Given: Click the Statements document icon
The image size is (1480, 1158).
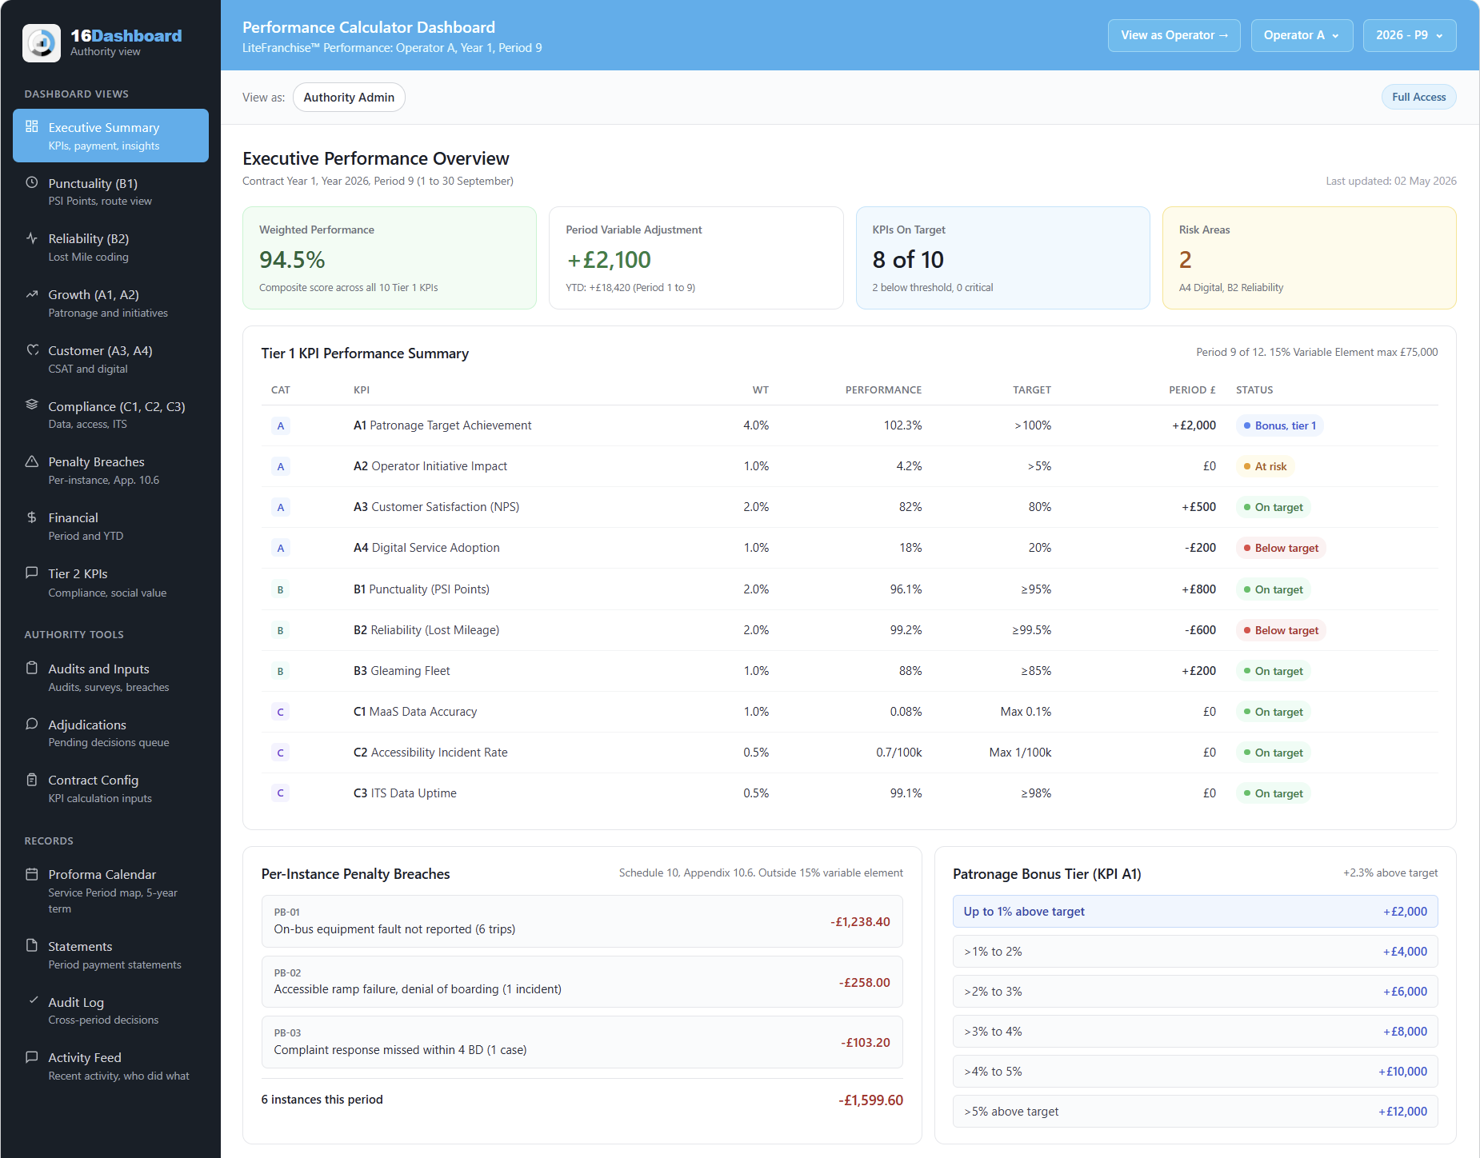Looking at the screenshot, I should (32, 945).
